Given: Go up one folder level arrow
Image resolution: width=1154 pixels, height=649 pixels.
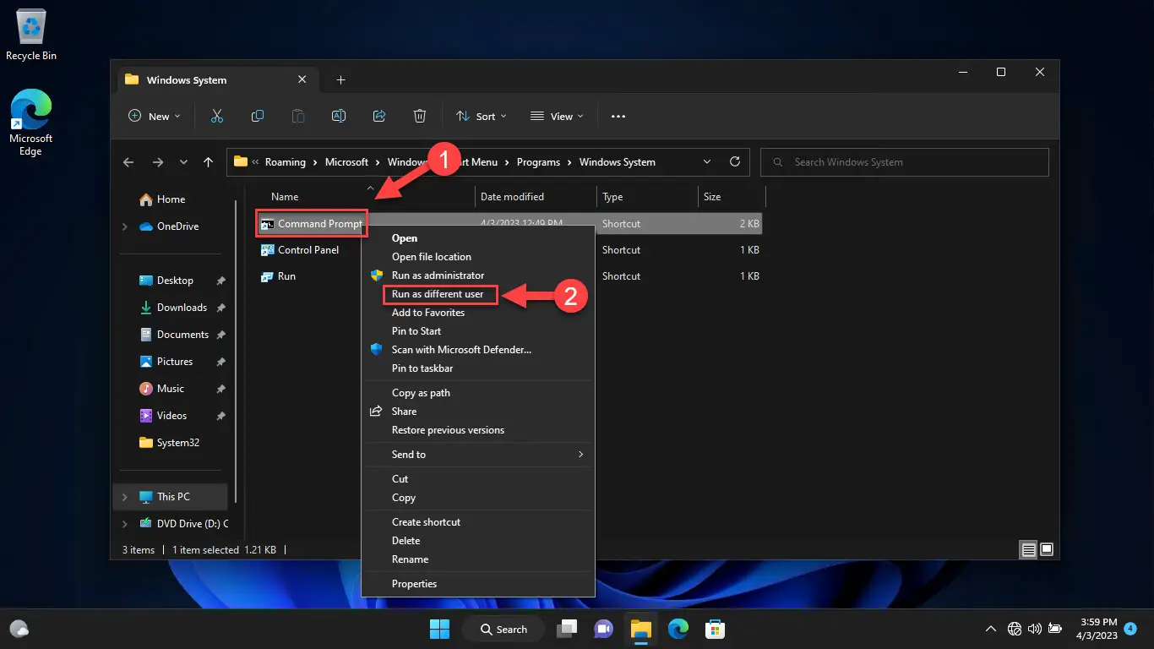Looking at the screenshot, I should [x=208, y=162].
